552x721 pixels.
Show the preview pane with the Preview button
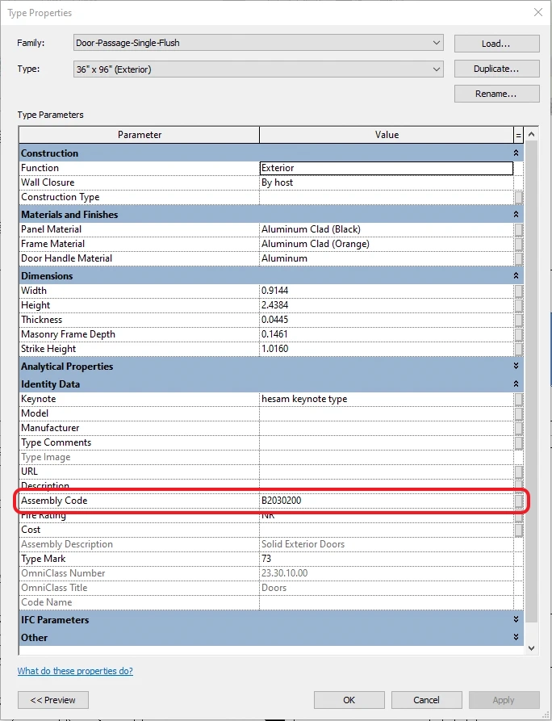pyautogui.click(x=53, y=700)
